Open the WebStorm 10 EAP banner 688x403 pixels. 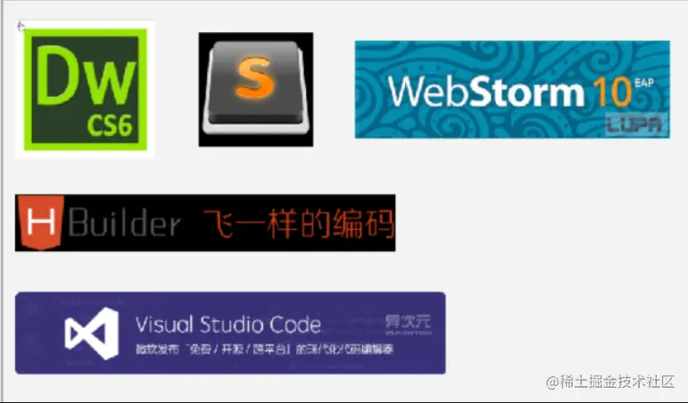point(512,89)
